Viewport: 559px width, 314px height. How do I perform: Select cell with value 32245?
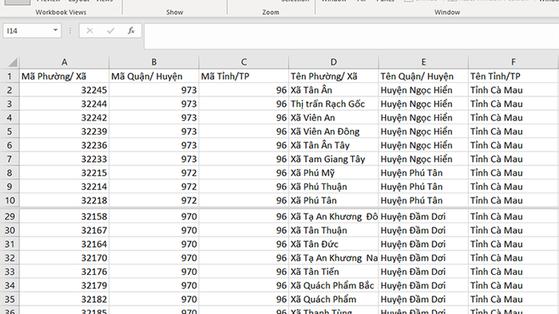pos(64,90)
